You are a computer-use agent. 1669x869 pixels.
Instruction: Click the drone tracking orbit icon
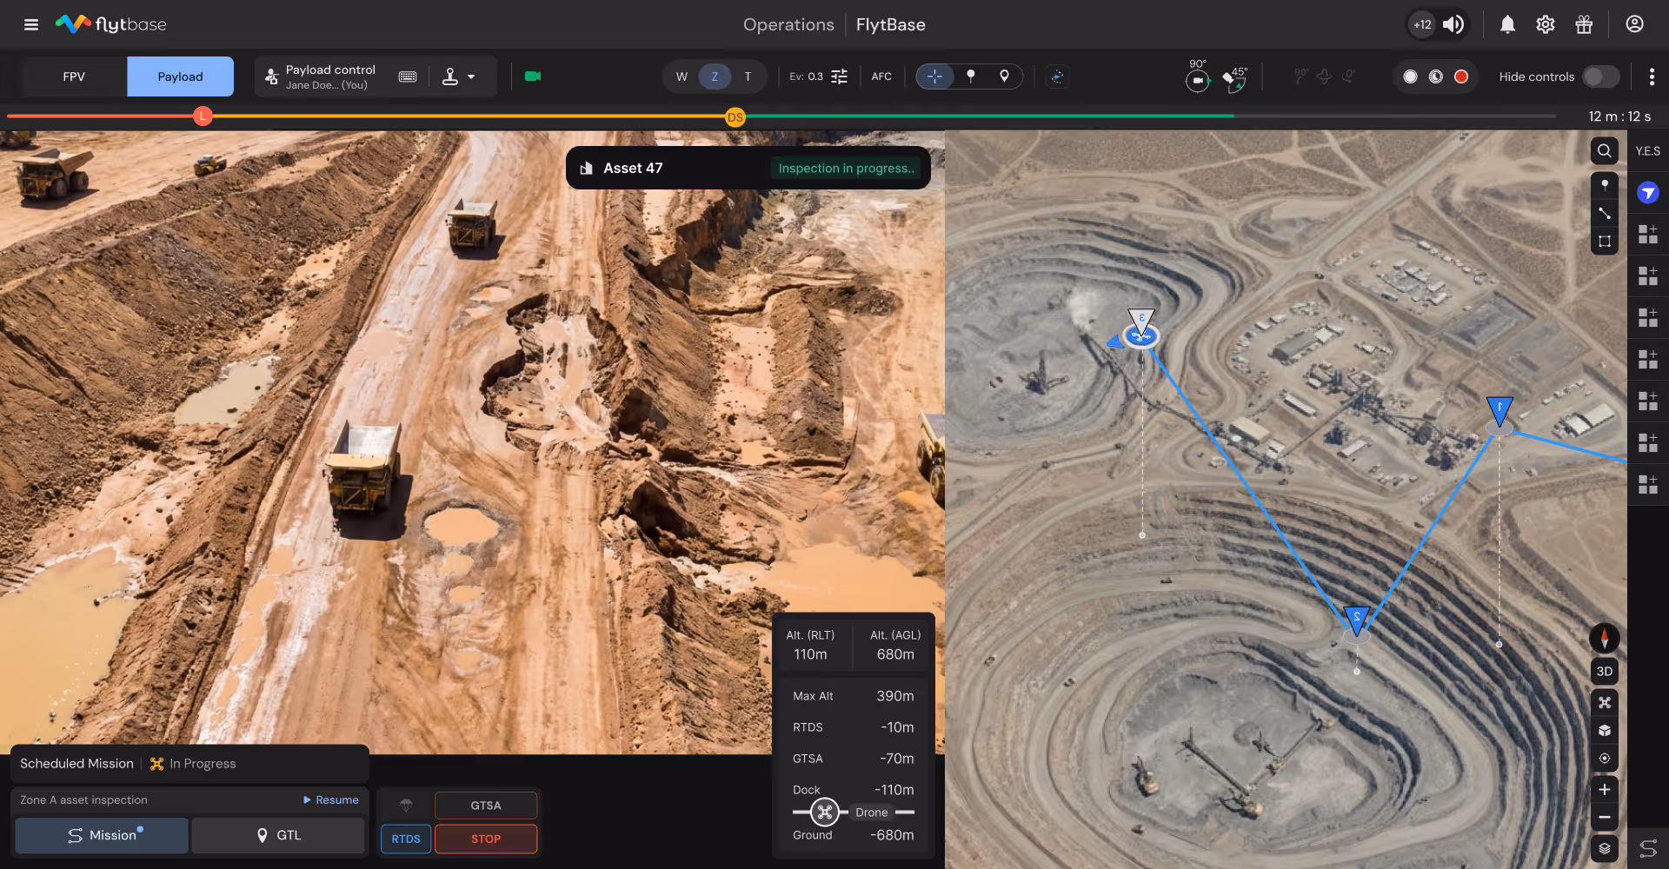pyautogui.click(x=1057, y=76)
